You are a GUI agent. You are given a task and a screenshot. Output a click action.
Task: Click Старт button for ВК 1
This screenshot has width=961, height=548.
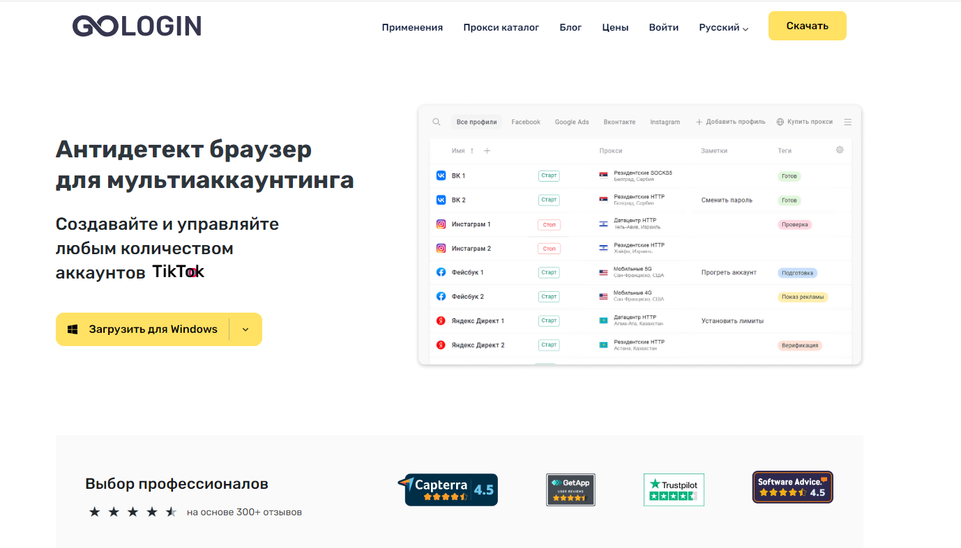coord(549,176)
